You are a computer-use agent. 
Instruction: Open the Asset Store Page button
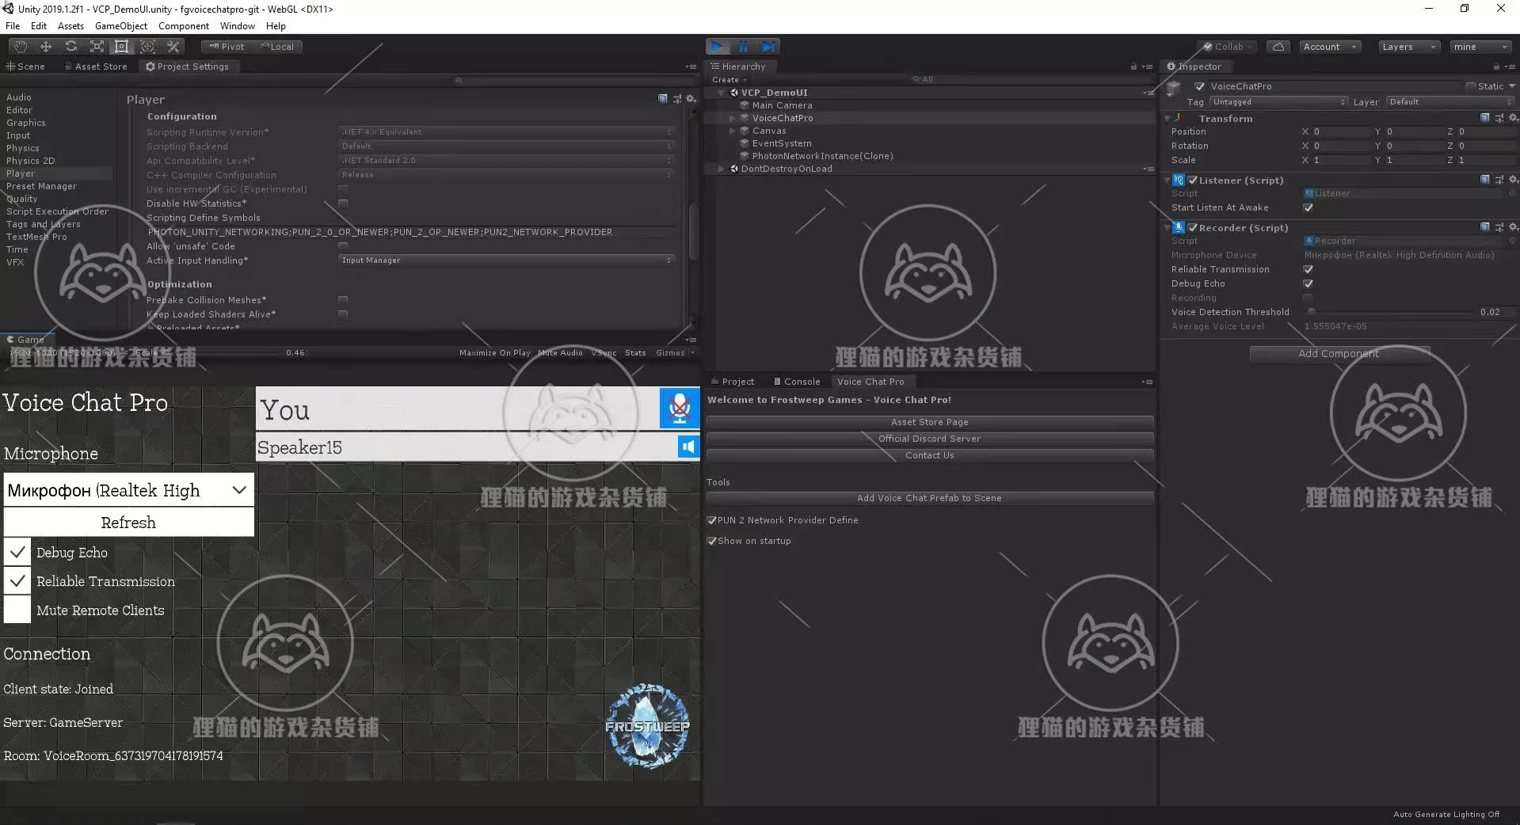930,422
